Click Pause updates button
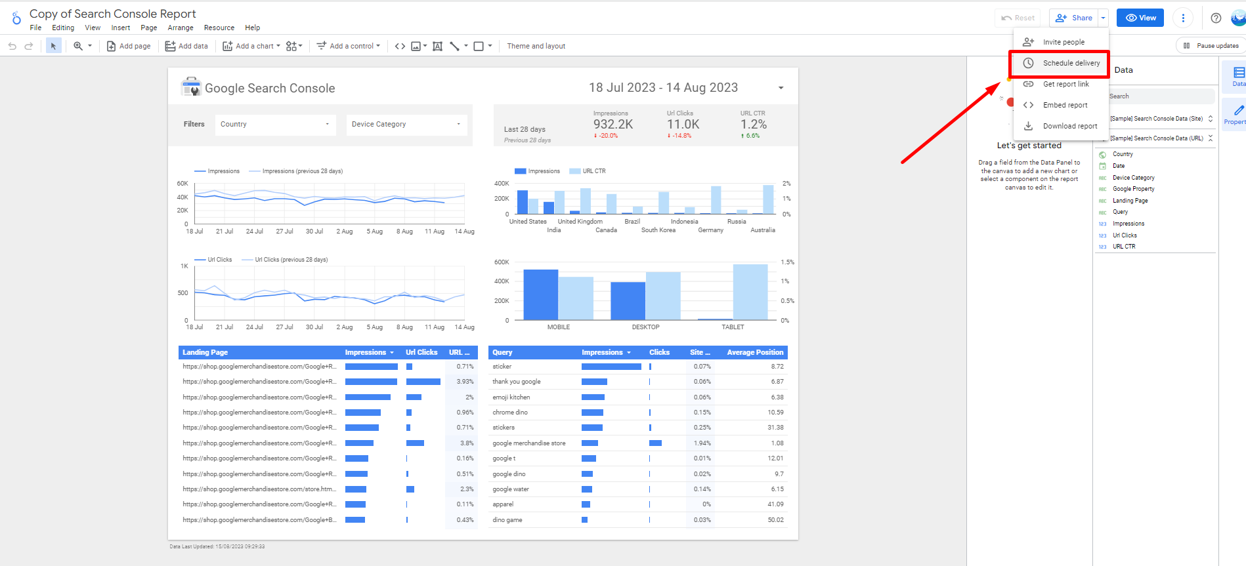Viewport: 1246px width, 566px height. point(1211,45)
